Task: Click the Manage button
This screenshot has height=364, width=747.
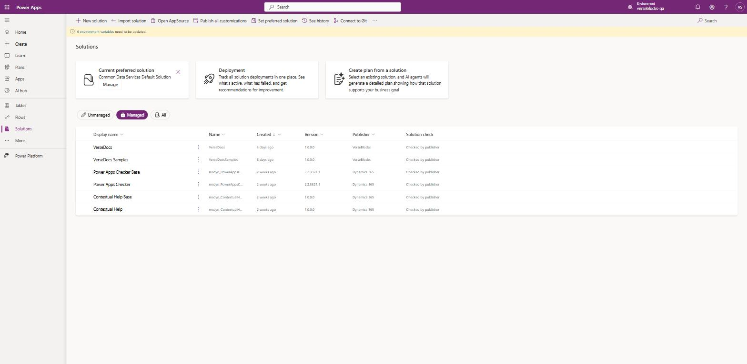Action: 110,85
